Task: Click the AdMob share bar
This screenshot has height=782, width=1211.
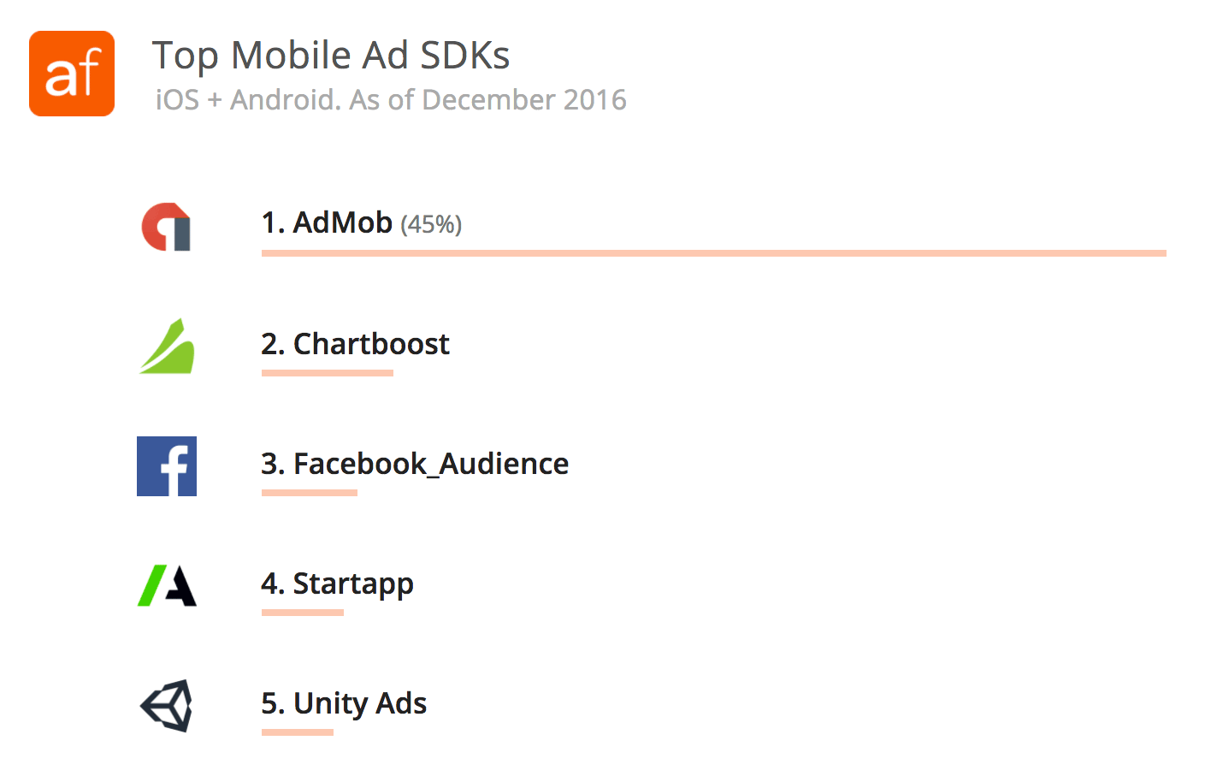Action: point(714,253)
